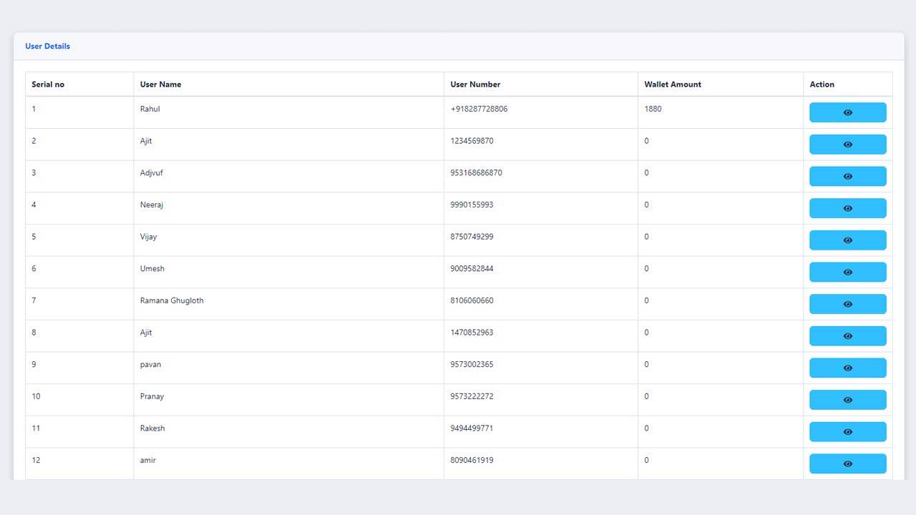Show details for pavan

coord(847,368)
